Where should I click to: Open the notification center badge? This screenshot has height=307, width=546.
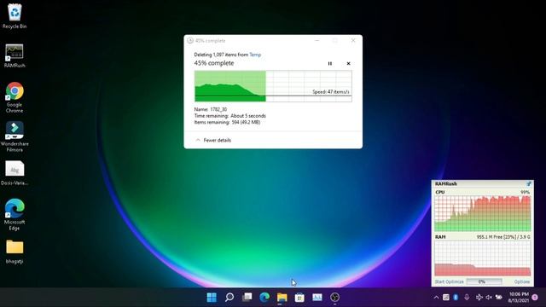tap(535, 298)
